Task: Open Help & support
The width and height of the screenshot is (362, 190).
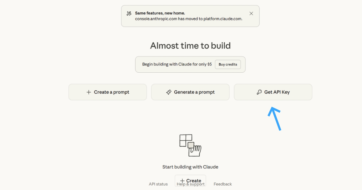Action: pyautogui.click(x=190, y=184)
